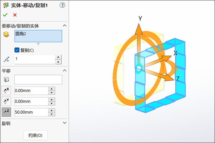Increment the Delta Z value
The image size is (215, 143).
click(52, 110)
